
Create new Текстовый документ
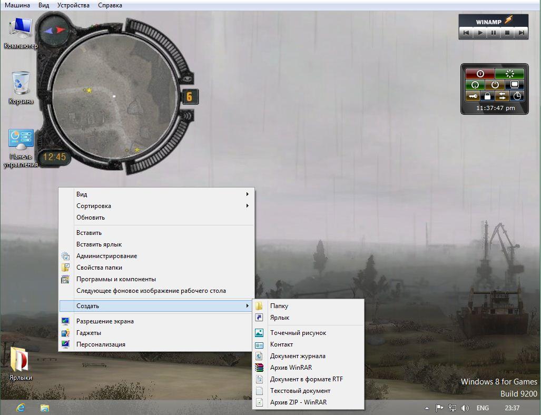coord(309,391)
